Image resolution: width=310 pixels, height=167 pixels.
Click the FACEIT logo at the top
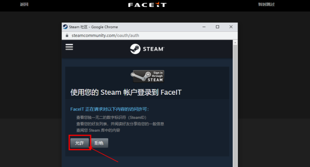(x=147, y=5)
